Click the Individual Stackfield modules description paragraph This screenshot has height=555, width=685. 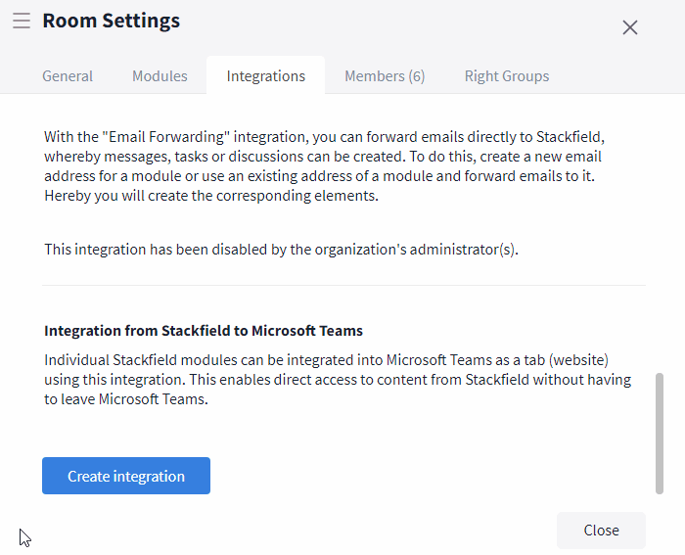tap(338, 380)
